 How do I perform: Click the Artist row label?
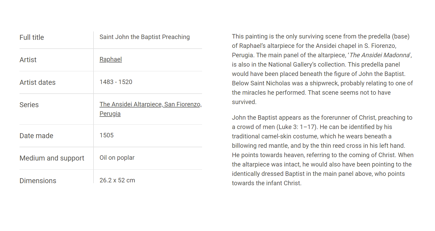click(28, 60)
